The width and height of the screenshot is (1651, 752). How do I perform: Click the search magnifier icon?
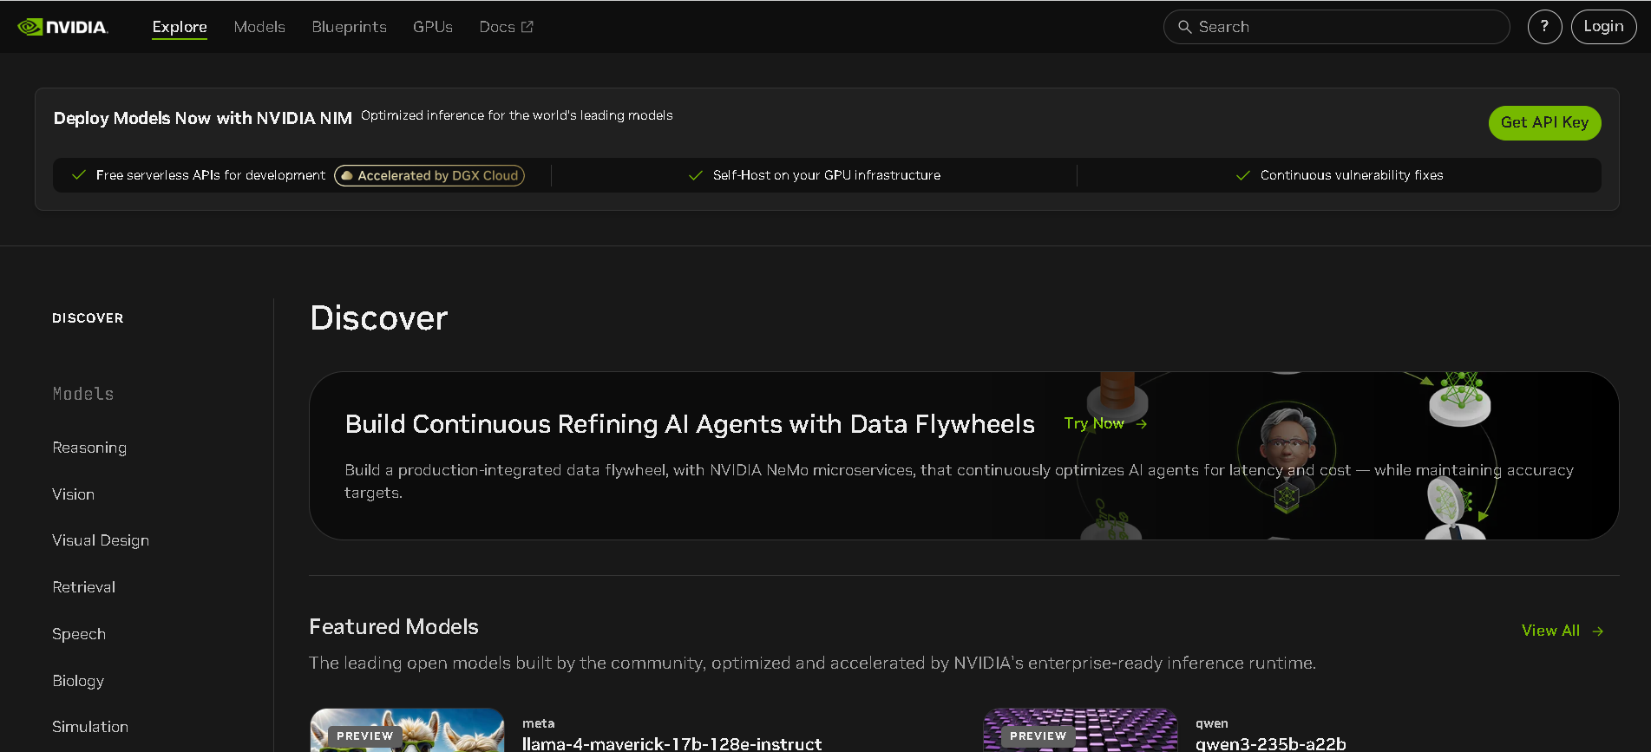pos(1184,27)
